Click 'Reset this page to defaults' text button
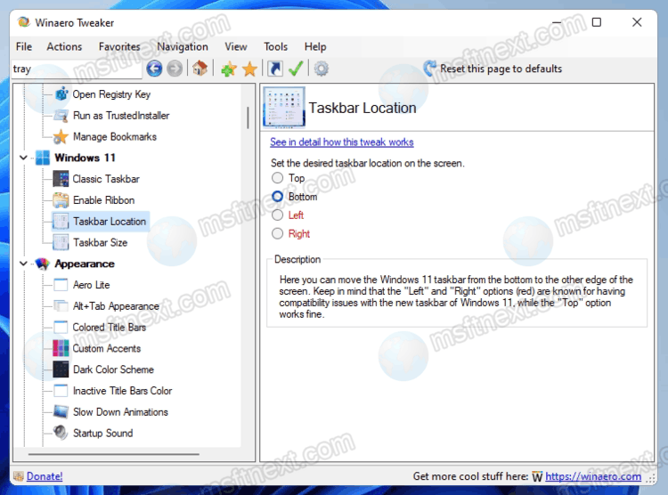This screenshot has height=495, width=668. (501, 69)
